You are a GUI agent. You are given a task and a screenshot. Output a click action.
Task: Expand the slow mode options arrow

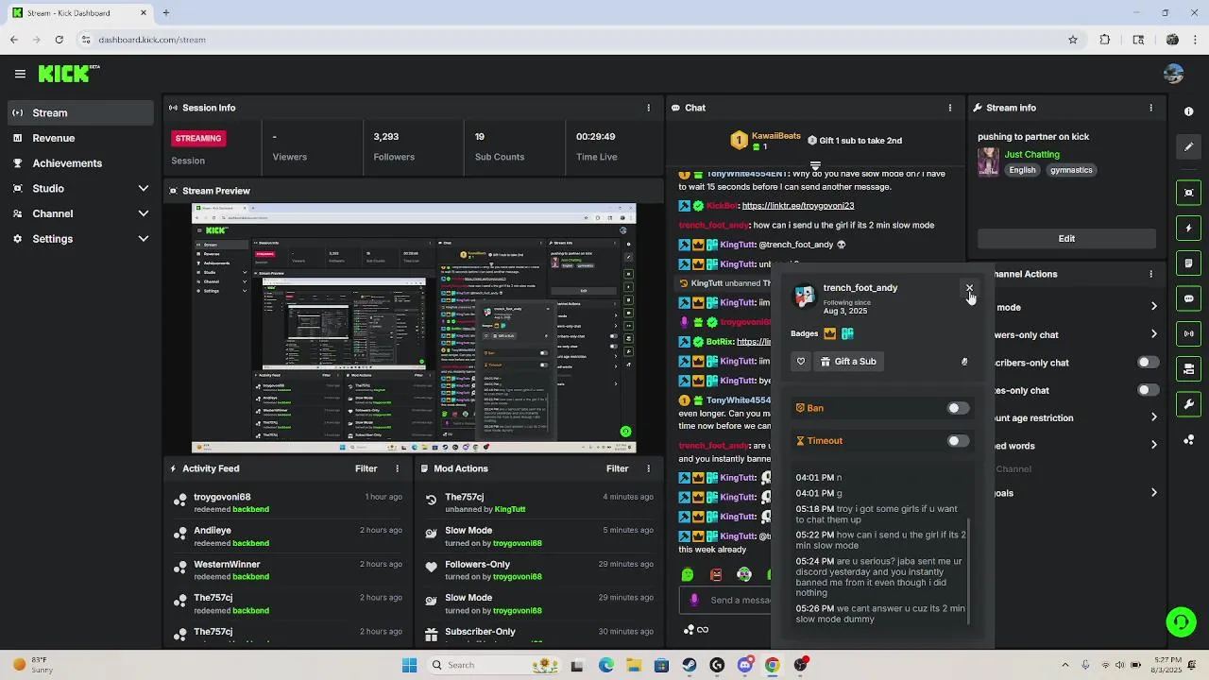(1153, 307)
